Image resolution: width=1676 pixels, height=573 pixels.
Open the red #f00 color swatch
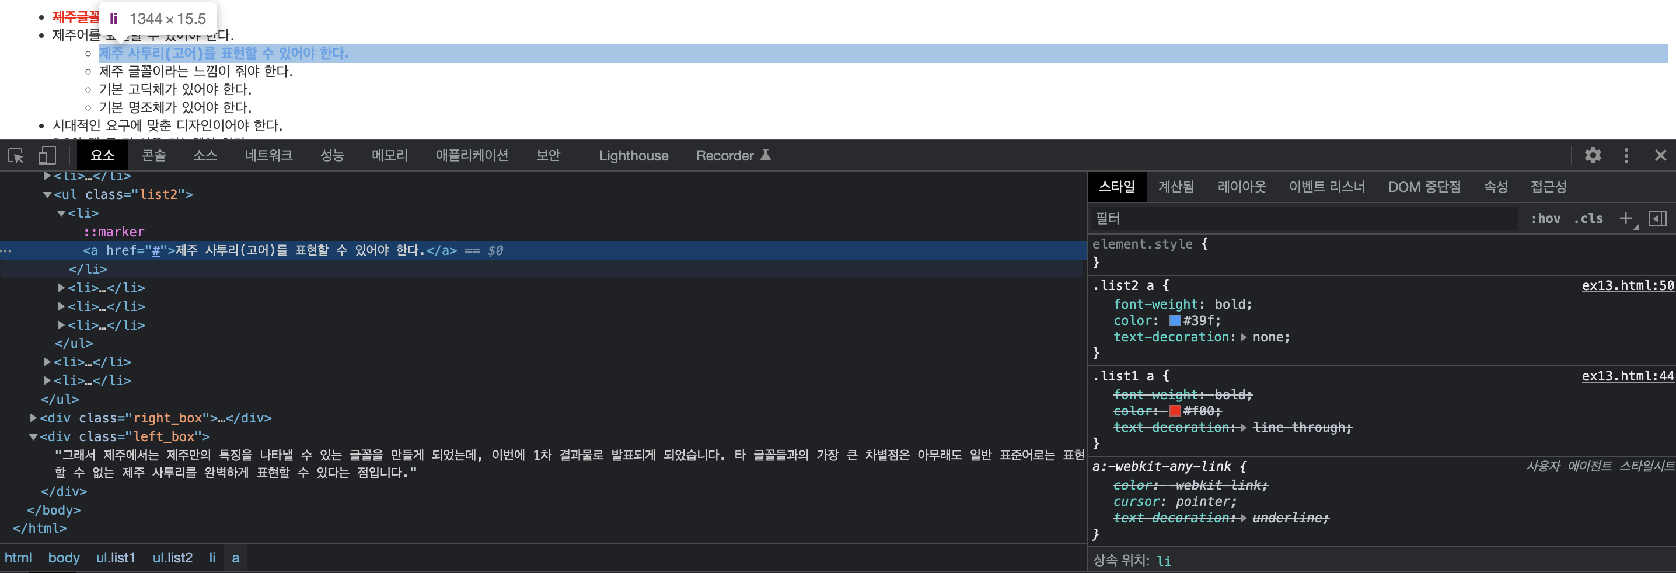(x=1174, y=410)
